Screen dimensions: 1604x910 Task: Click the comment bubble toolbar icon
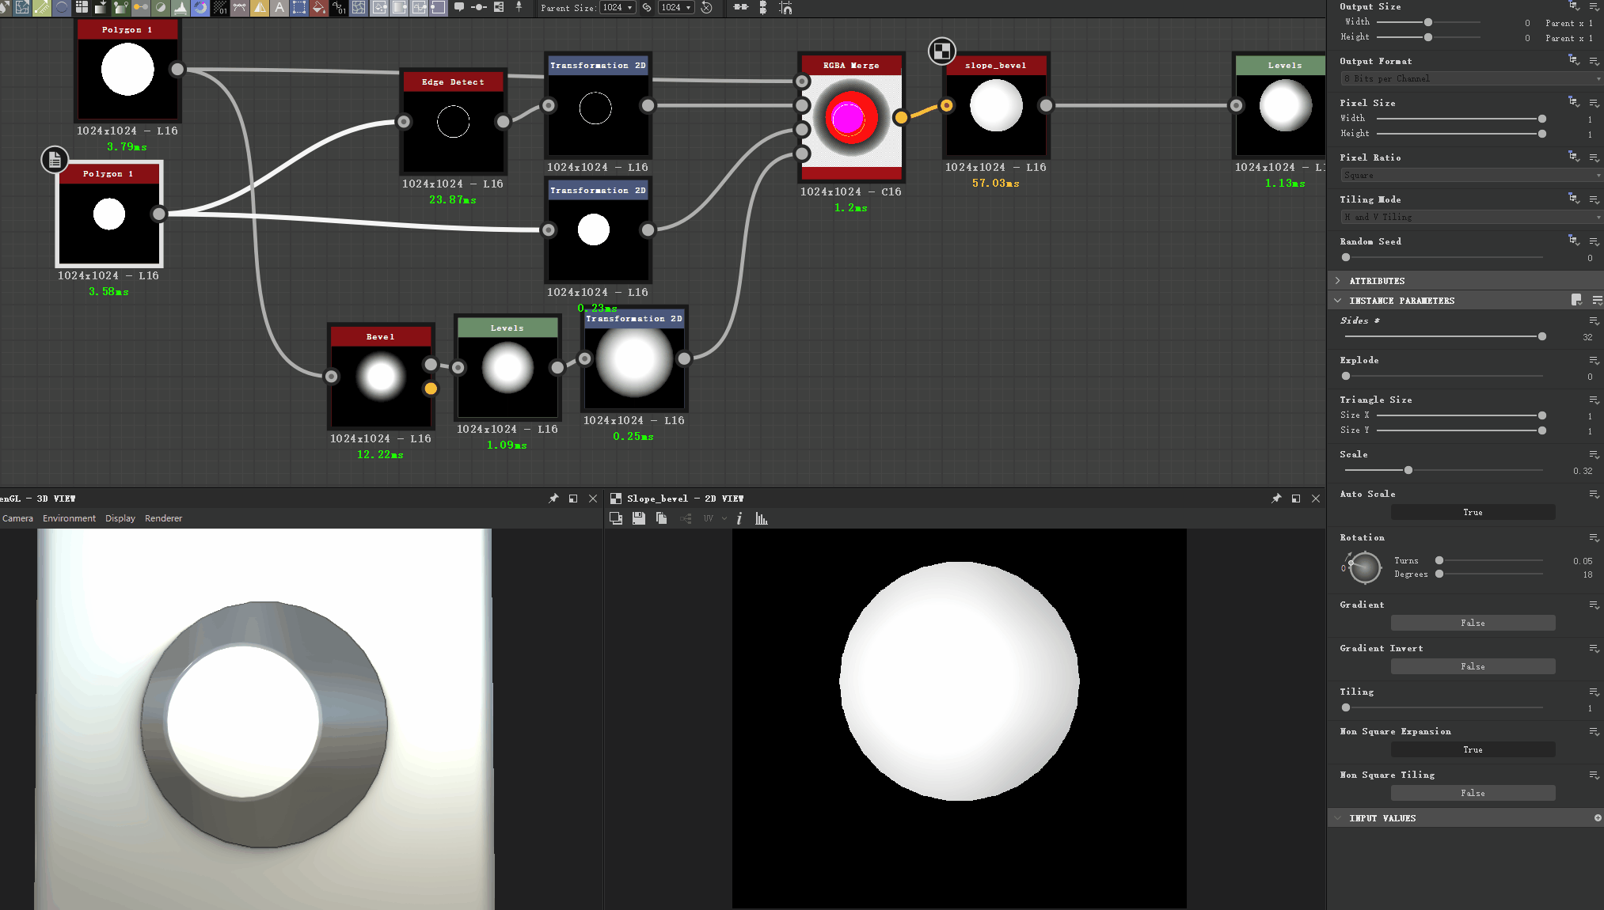[459, 7]
